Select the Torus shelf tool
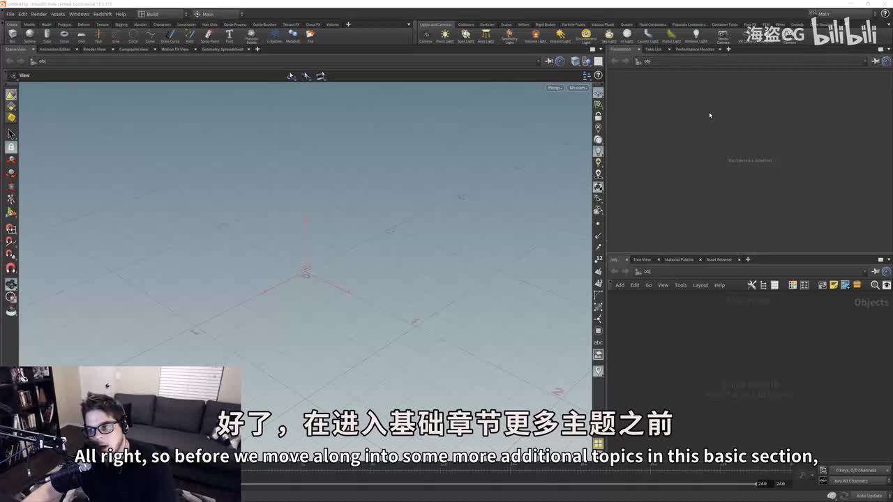Image resolution: width=893 pixels, height=502 pixels. pos(64,36)
